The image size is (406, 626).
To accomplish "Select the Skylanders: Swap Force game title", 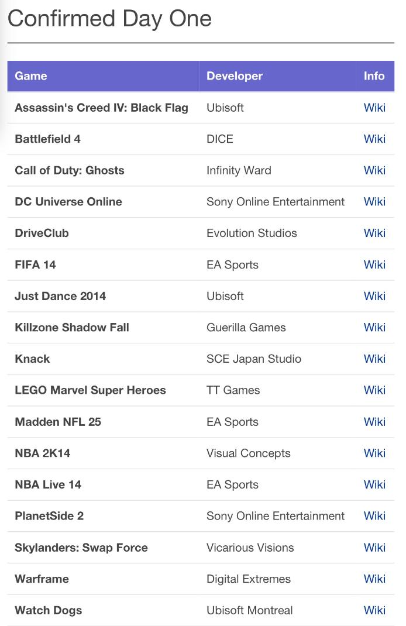I will [81, 548].
